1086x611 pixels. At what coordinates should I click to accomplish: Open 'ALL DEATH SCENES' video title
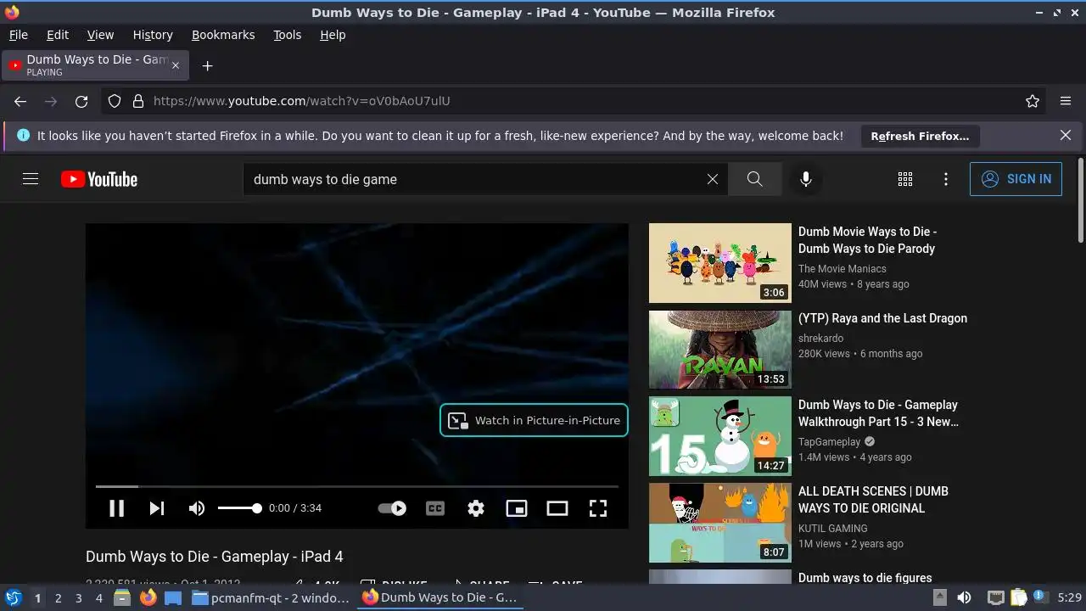(x=873, y=500)
